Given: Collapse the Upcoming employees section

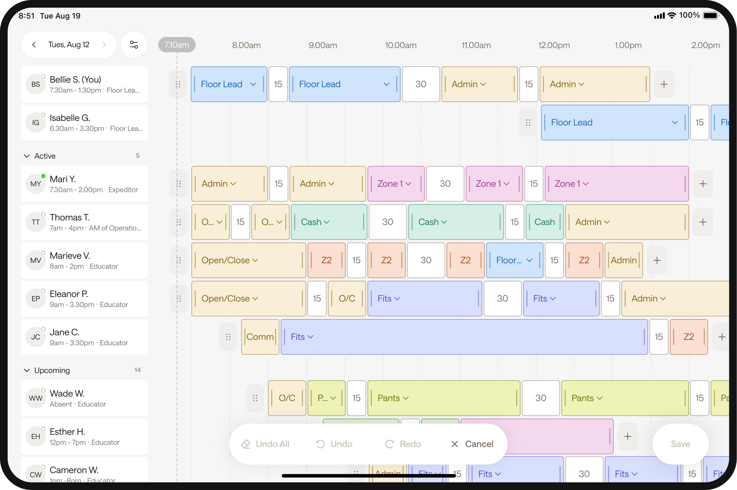Looking at the screenshot, I should 27,370.
